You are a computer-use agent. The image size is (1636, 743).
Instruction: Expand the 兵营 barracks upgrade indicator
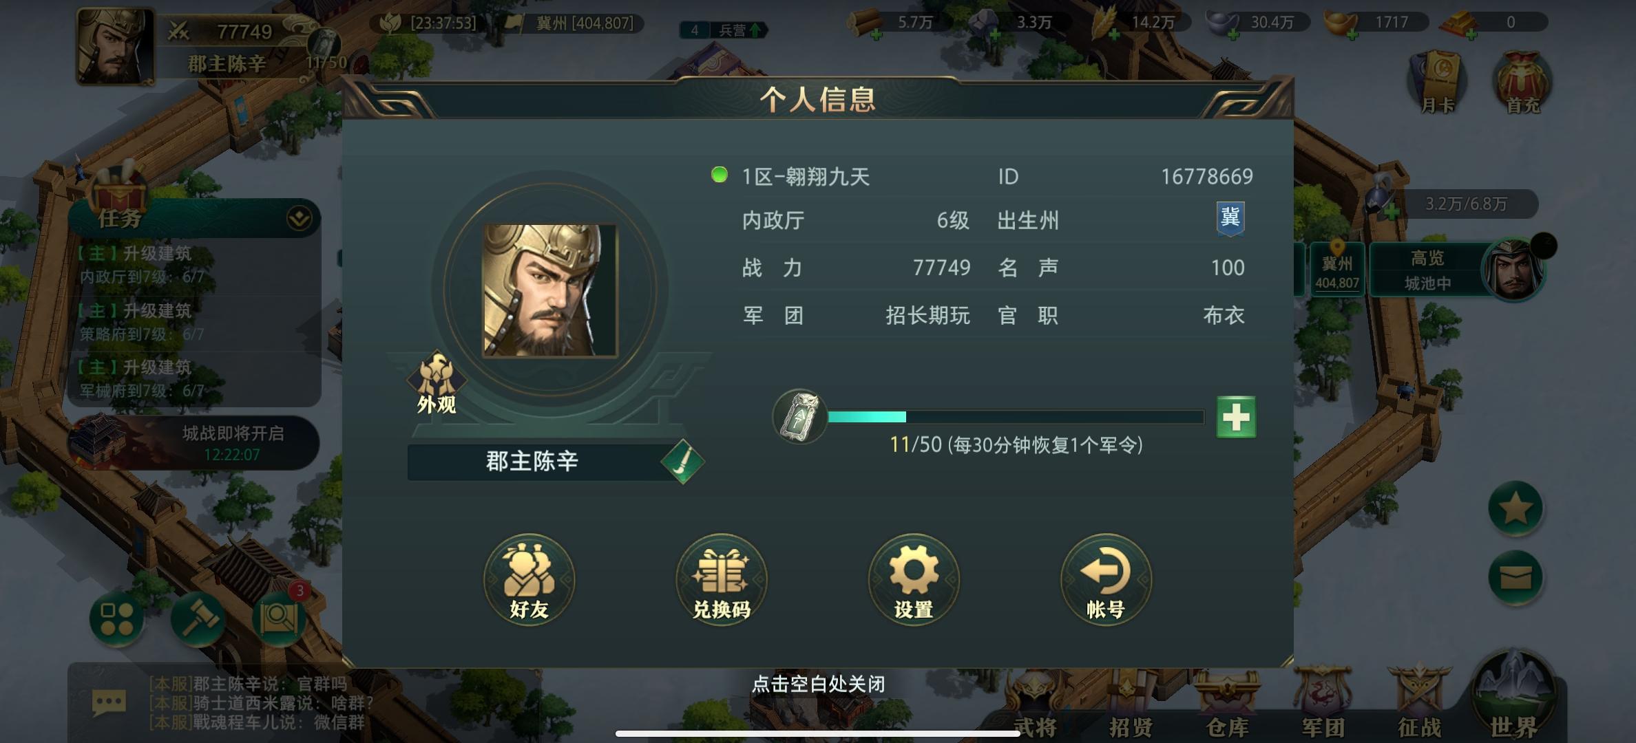point(723,30)
